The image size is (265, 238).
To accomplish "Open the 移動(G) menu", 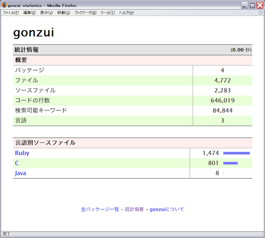I will coord(64,13).
